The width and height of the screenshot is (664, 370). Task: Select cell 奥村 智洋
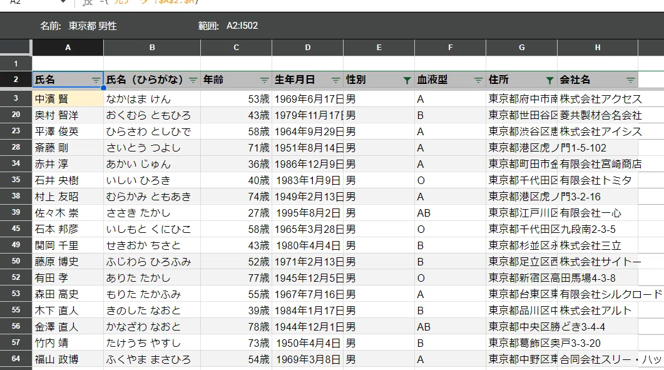pyautogui.click(x=68, y=115)
